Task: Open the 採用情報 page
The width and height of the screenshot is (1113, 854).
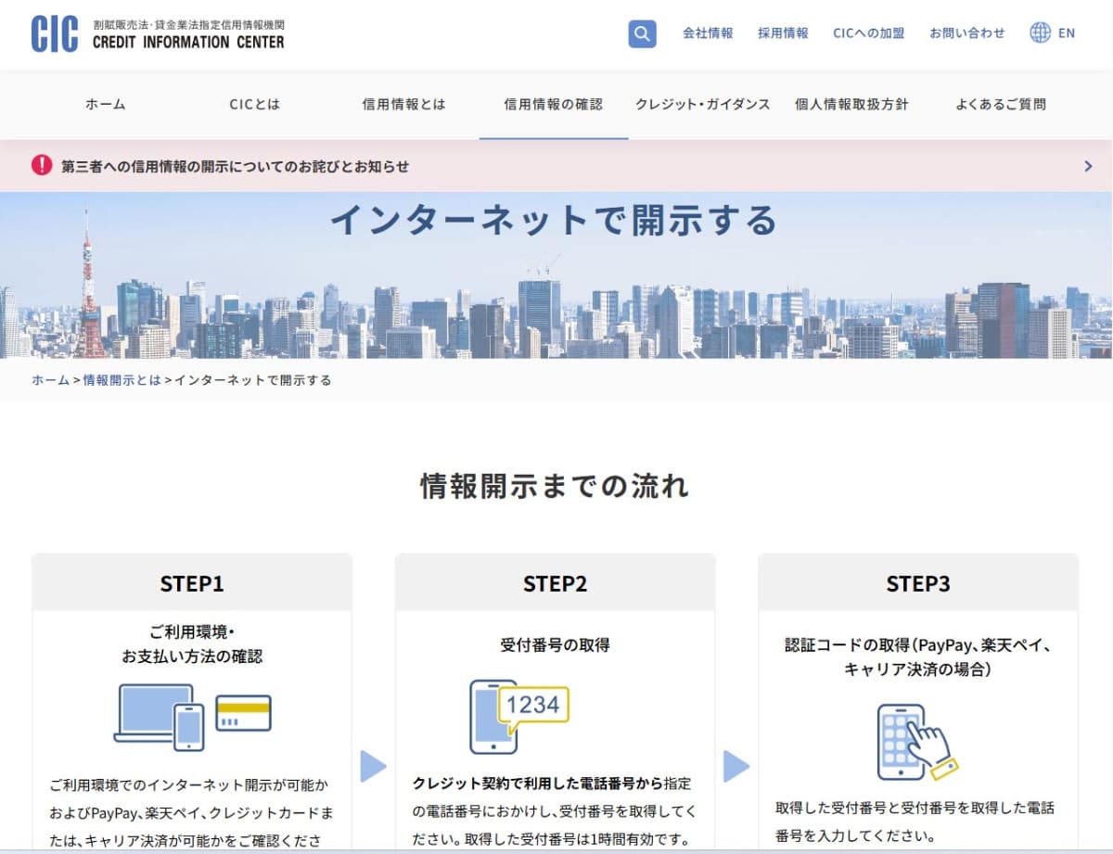Action: pyautogui.click(x=782, y=32)
